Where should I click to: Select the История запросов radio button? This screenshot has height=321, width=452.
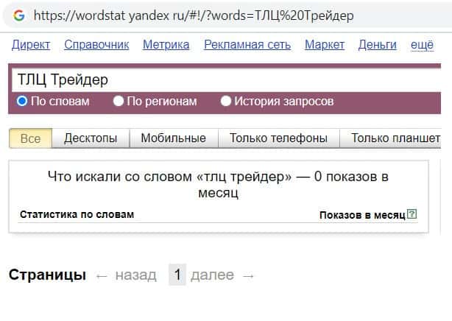(226, 101)
